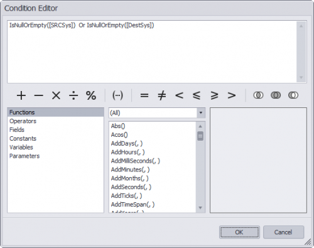Select the Functions category
Image resolution: width=314 pixels, height=248 pixels.
(56, 112)
